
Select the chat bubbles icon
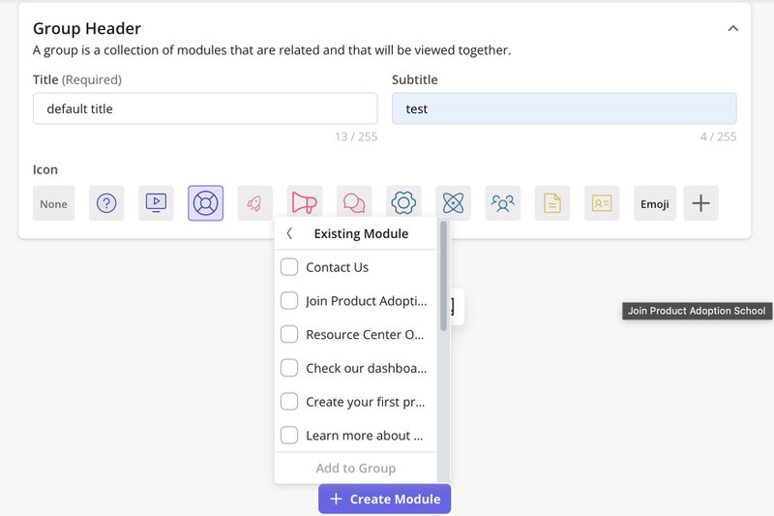point(354,203)
